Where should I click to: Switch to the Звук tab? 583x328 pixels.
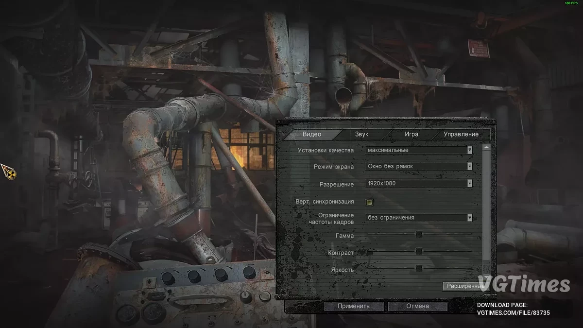(361, 134)
